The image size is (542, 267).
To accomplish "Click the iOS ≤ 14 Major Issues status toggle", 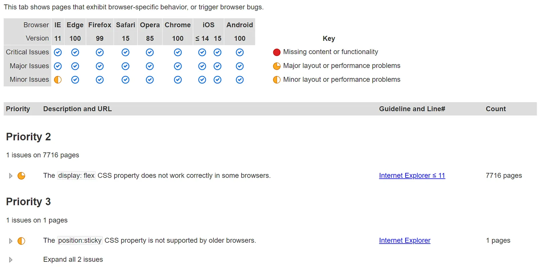I will tap(202, 66).
